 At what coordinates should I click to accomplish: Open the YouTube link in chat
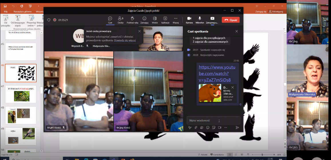pos(217,73)
